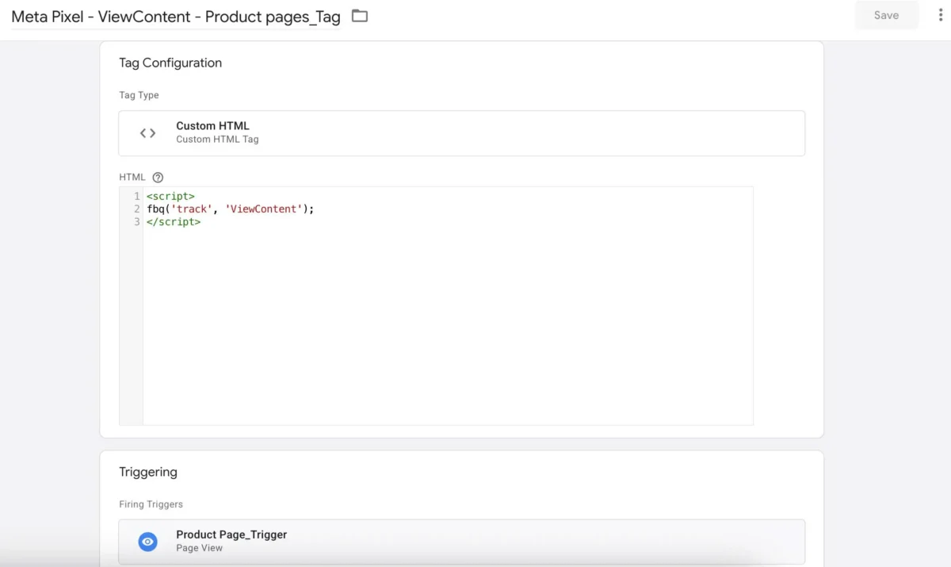Select the closing script tag on line 3
This screenshot has height=567, width=951.
(x=174, y=221)
